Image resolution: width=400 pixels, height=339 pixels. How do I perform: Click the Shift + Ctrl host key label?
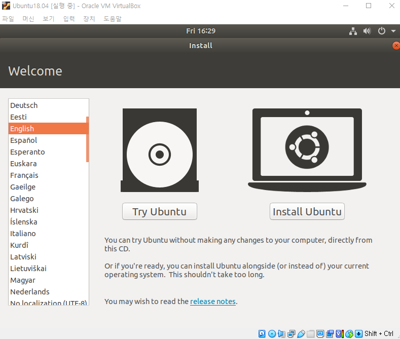pyautogui.click(x=379, y=333)
